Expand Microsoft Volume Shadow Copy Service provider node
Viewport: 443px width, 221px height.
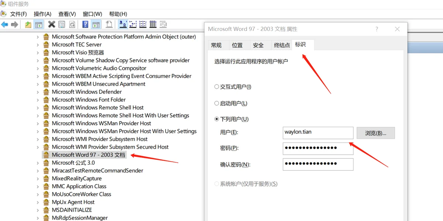38,60
